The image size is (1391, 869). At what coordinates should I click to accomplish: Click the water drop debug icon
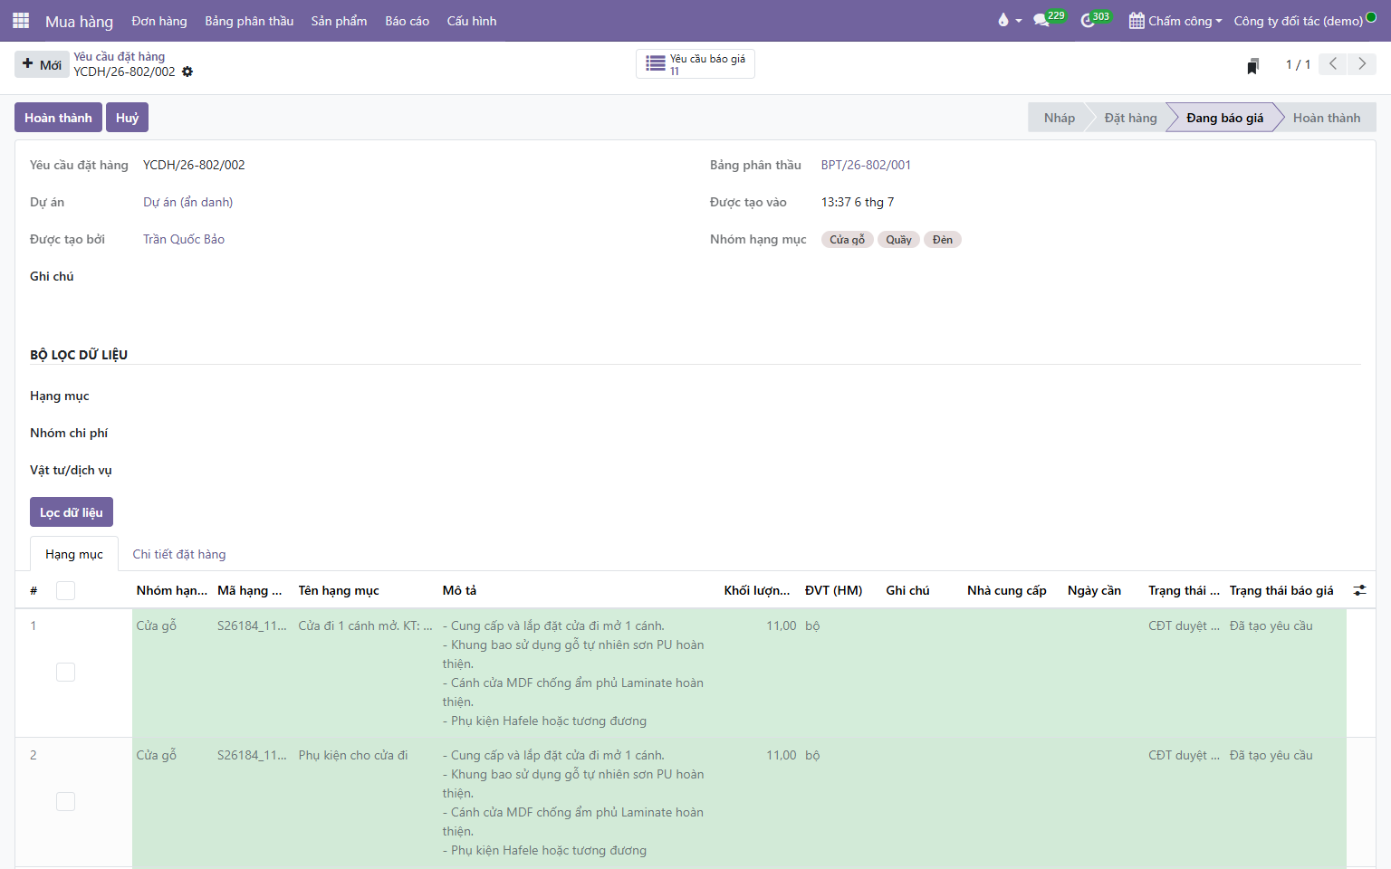(x=1003, y=20)
